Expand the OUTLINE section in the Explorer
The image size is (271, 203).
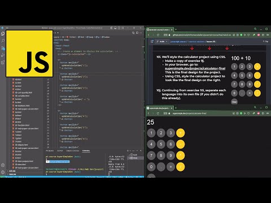point(25,171)
